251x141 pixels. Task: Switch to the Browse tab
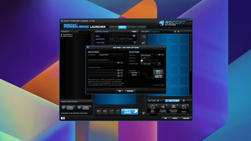[113, 27]
